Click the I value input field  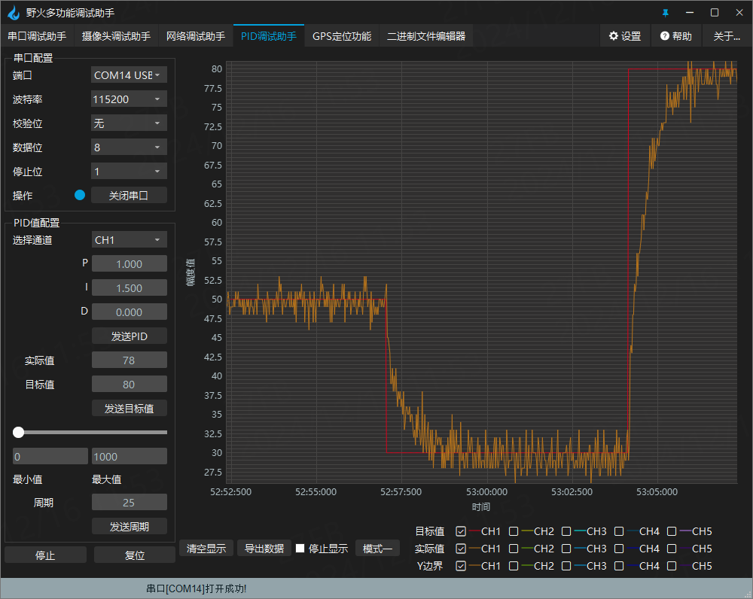pyautogui.click(x=130, y=287)
